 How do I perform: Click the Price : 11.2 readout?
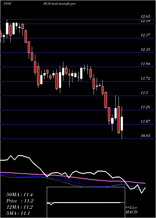pos(19,201)
